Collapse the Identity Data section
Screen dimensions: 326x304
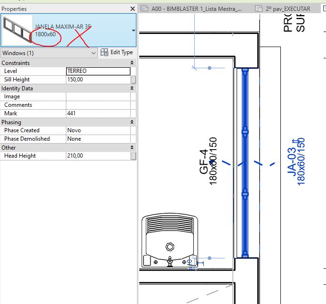click(132, 88)
